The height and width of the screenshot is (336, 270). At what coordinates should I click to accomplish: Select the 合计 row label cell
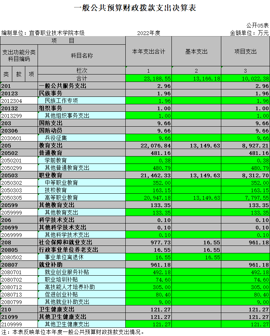tap(81, 78)
